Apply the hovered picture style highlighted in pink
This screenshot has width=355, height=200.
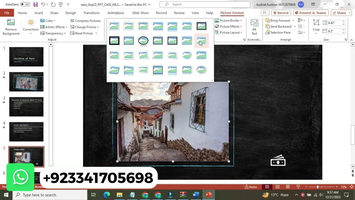pos(201,41)
